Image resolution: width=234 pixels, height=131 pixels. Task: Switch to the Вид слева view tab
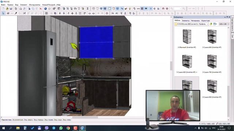coord(67,120)
